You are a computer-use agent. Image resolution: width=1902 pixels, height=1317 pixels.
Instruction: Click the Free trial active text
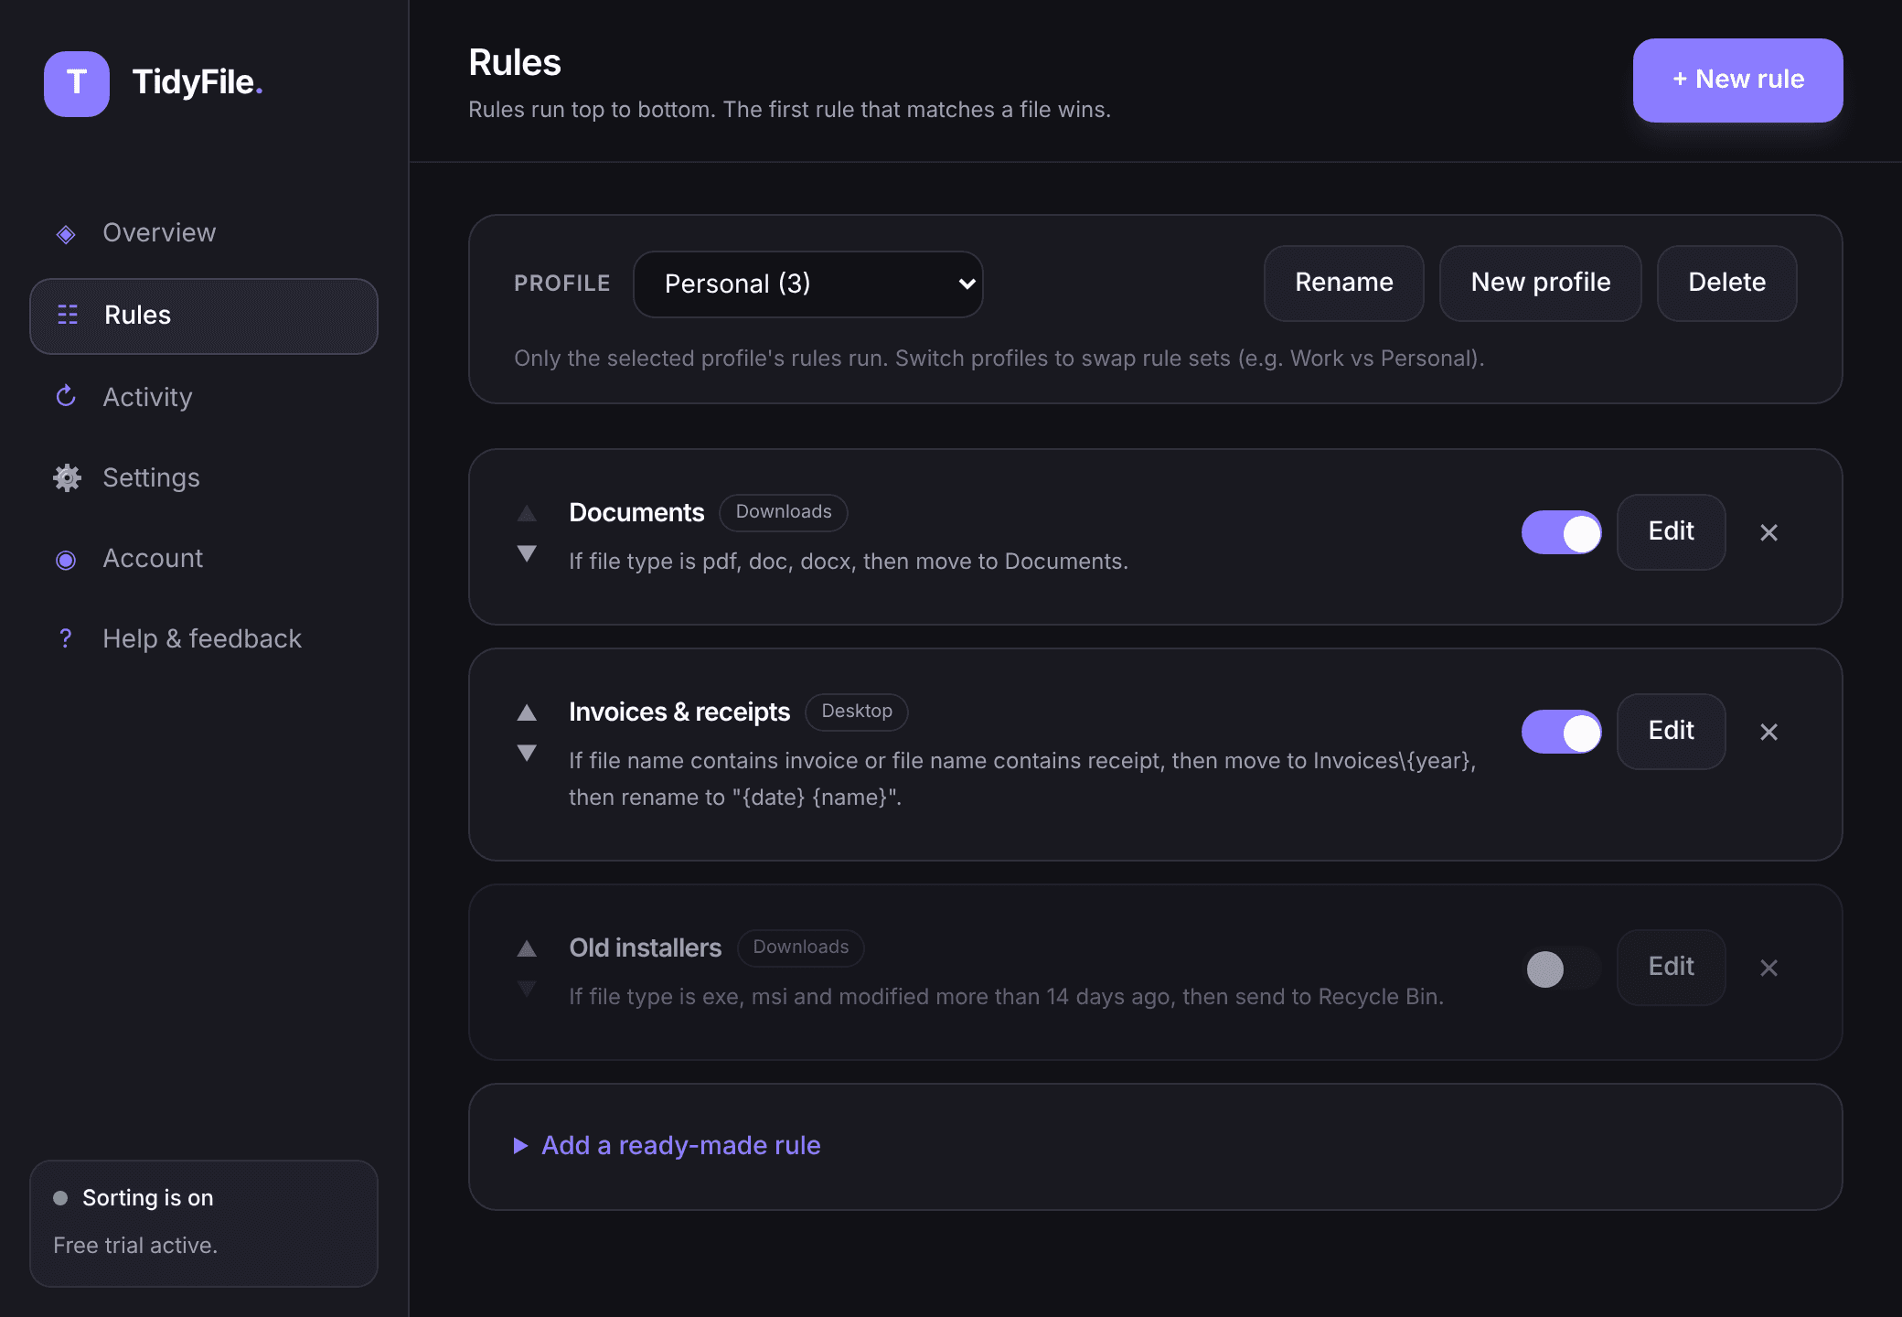coord(135,1246)
